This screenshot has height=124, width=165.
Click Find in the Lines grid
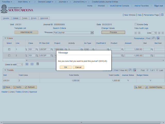click(148, 38)
